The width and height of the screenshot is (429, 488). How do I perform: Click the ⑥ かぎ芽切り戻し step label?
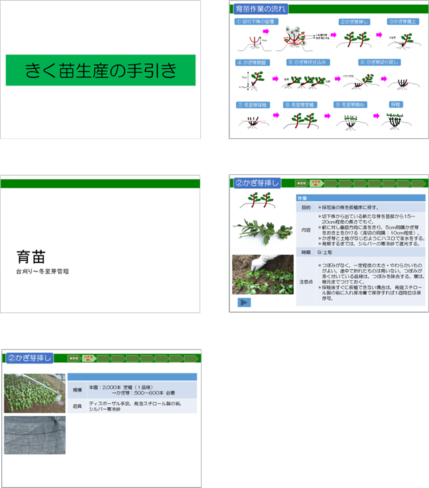click(x=379, y=62)
